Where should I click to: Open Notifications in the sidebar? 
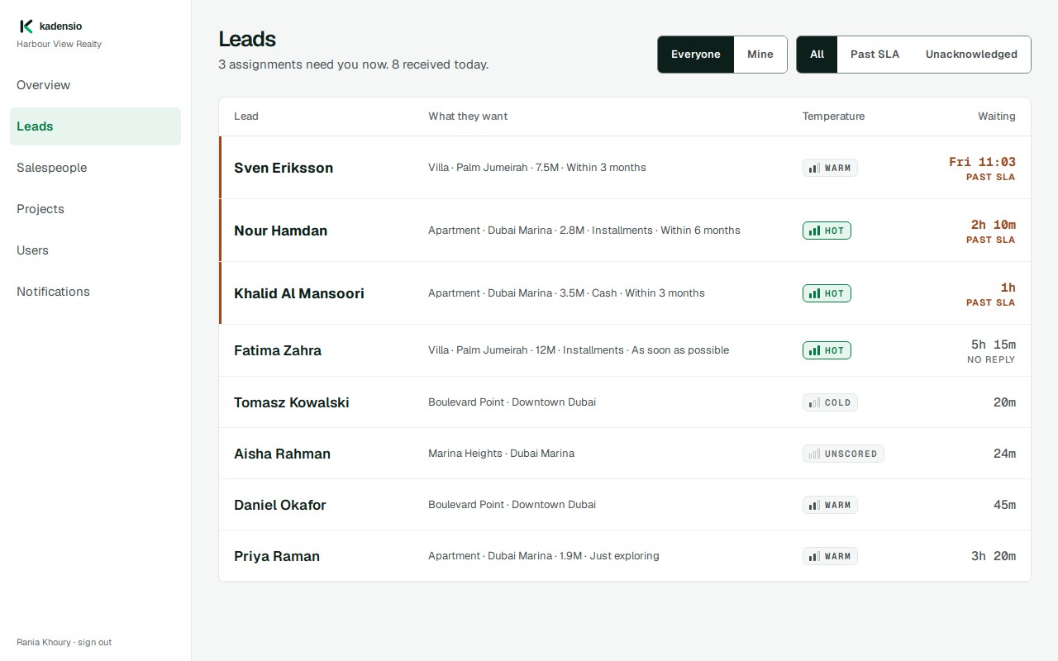pos(95,292)
